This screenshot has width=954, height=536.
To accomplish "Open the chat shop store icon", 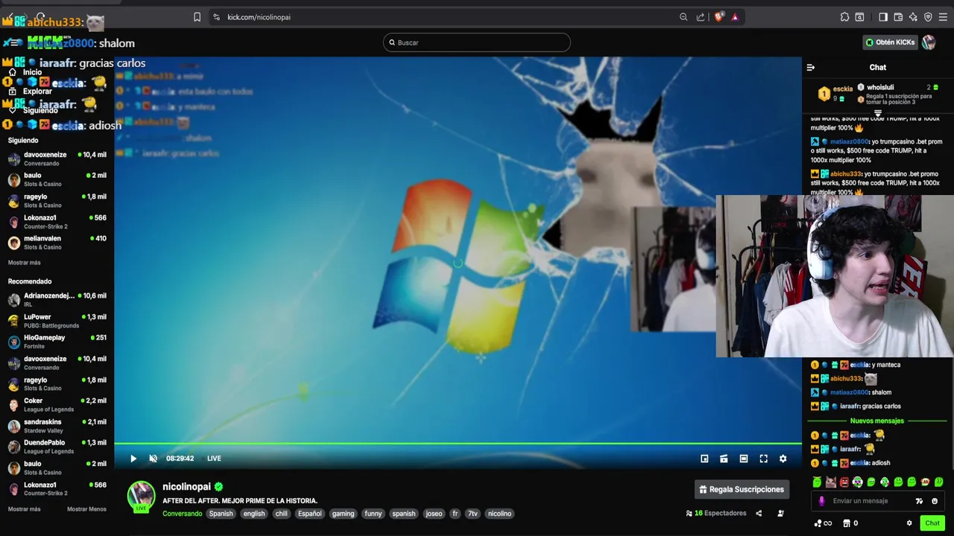I will click(846, 523).
